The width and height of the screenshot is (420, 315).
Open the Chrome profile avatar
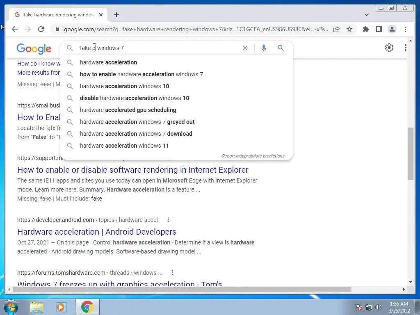point(392,29)
